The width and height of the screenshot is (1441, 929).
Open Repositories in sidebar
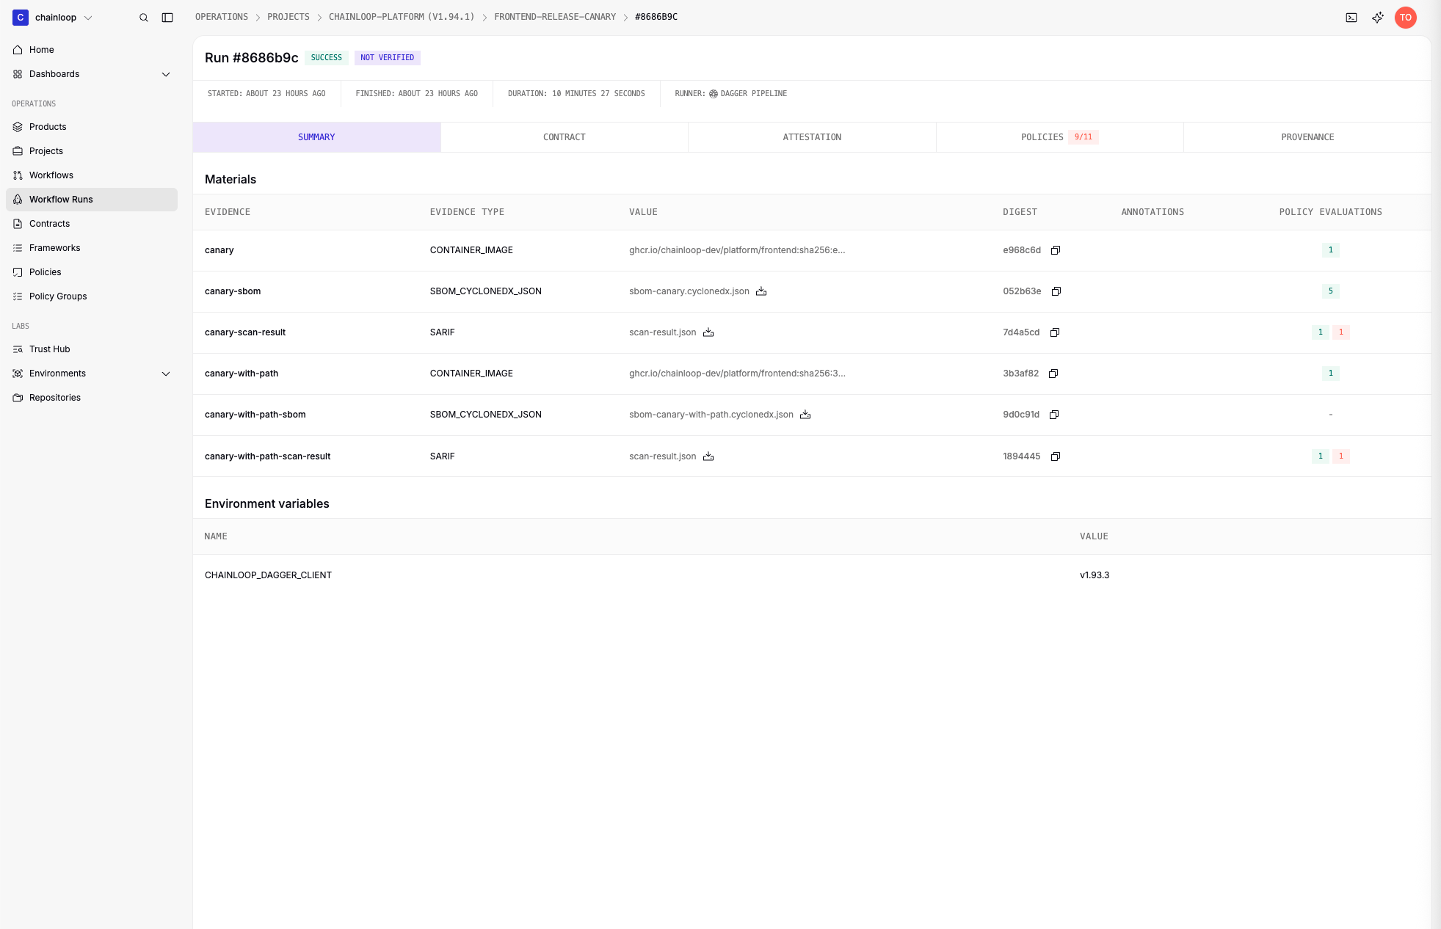click(x=92, y=398)
